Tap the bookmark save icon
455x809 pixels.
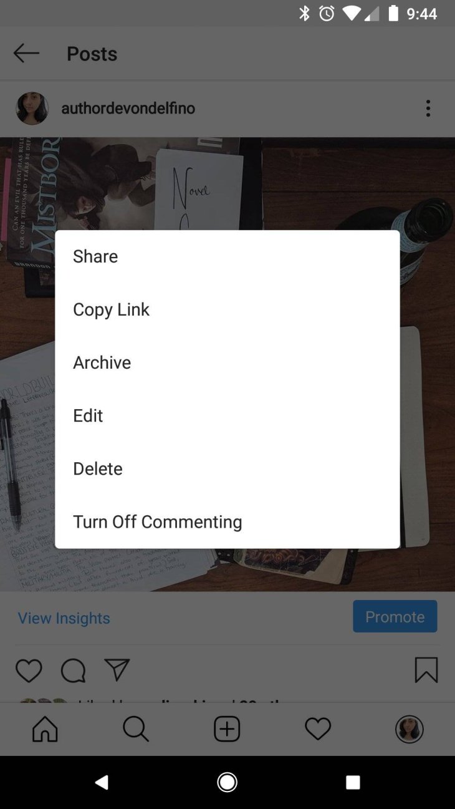426,670
